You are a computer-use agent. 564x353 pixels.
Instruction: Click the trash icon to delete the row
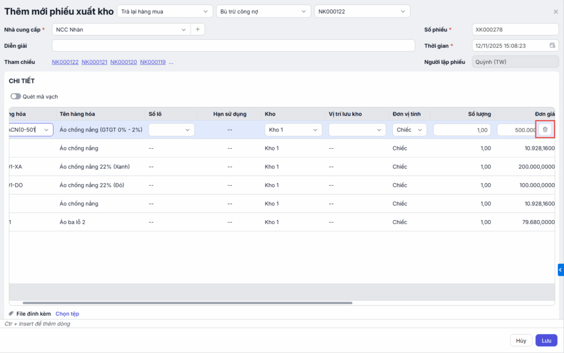pyautogui.click(x=545, y=129)
